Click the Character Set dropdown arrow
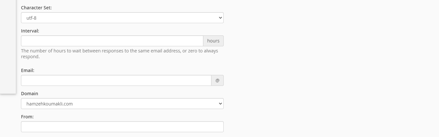 coord(220,18)
